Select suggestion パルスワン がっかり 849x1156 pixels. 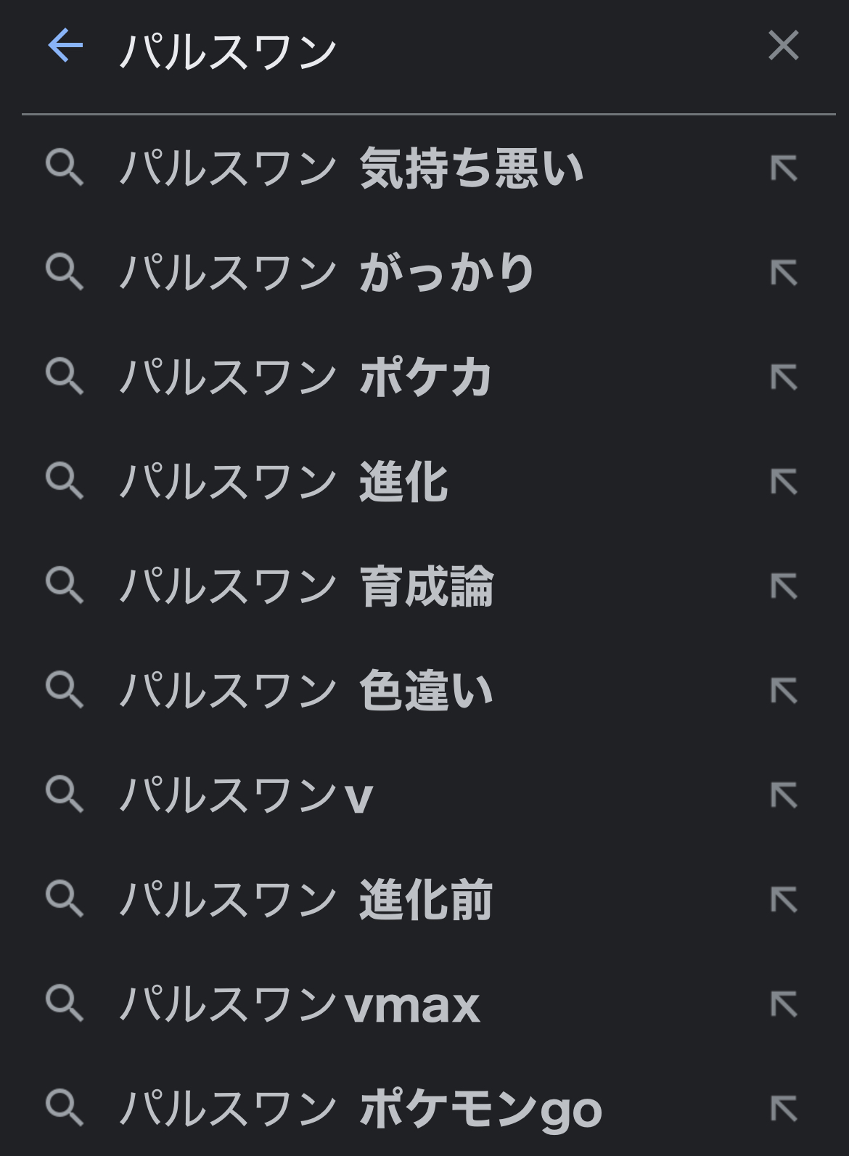328,273
